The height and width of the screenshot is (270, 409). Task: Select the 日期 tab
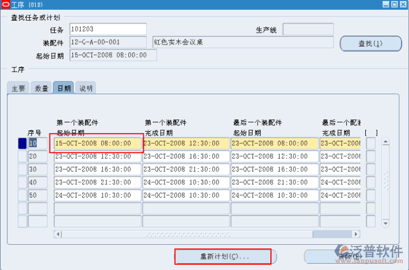(63, 88)
